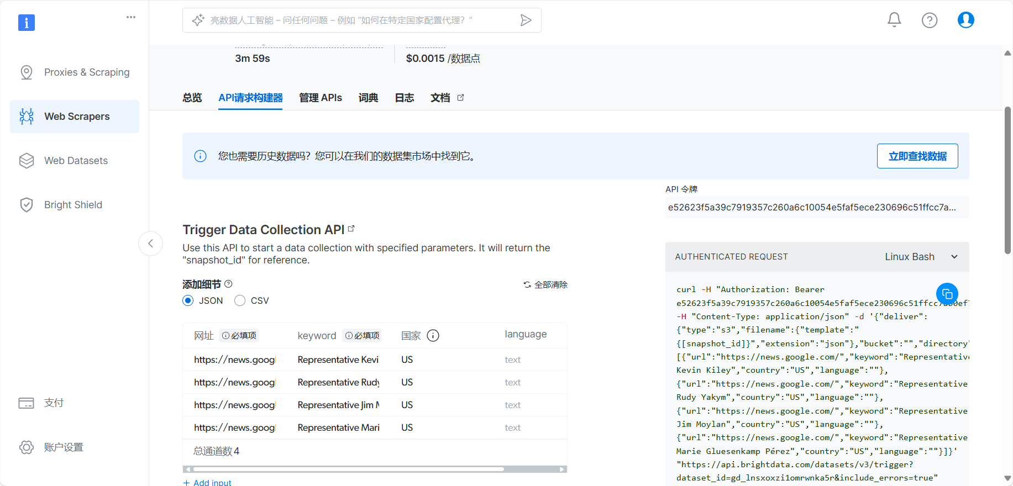
Task: Click the API 令牌 token field
Action: 817,207
